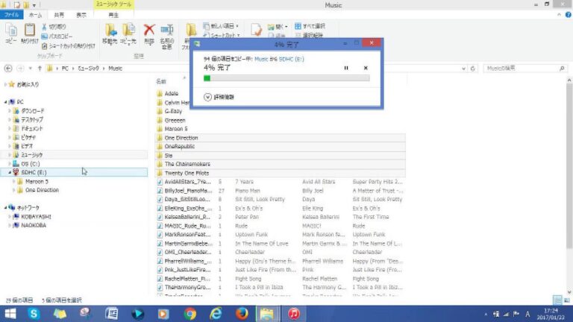
Task: Collapse the ネットワーク tree node
Action: 5,208
